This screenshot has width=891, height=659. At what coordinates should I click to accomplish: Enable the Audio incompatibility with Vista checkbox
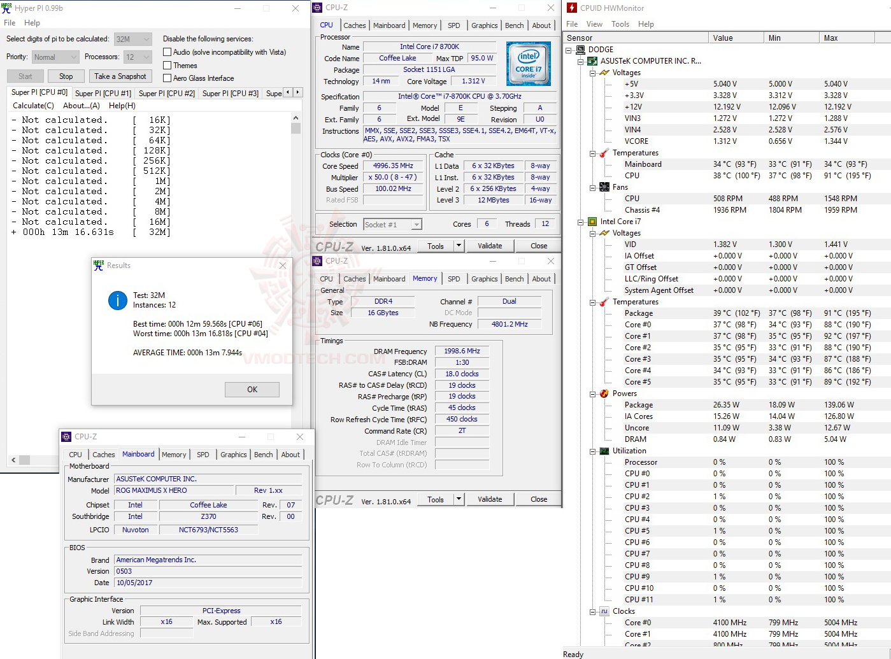(168, 52)
